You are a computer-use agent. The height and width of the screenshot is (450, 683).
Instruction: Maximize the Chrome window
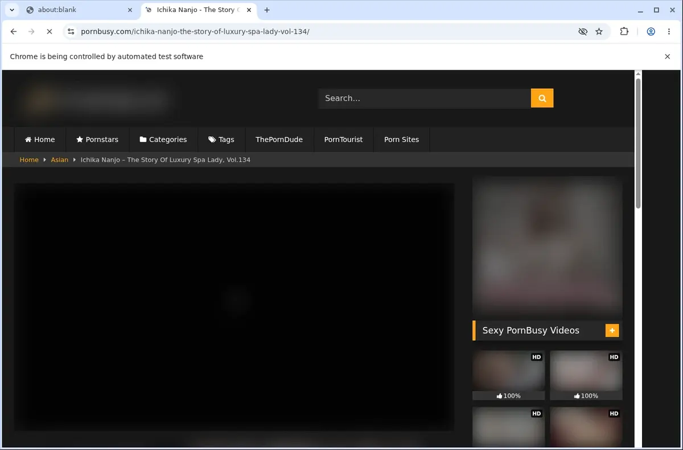656,10
